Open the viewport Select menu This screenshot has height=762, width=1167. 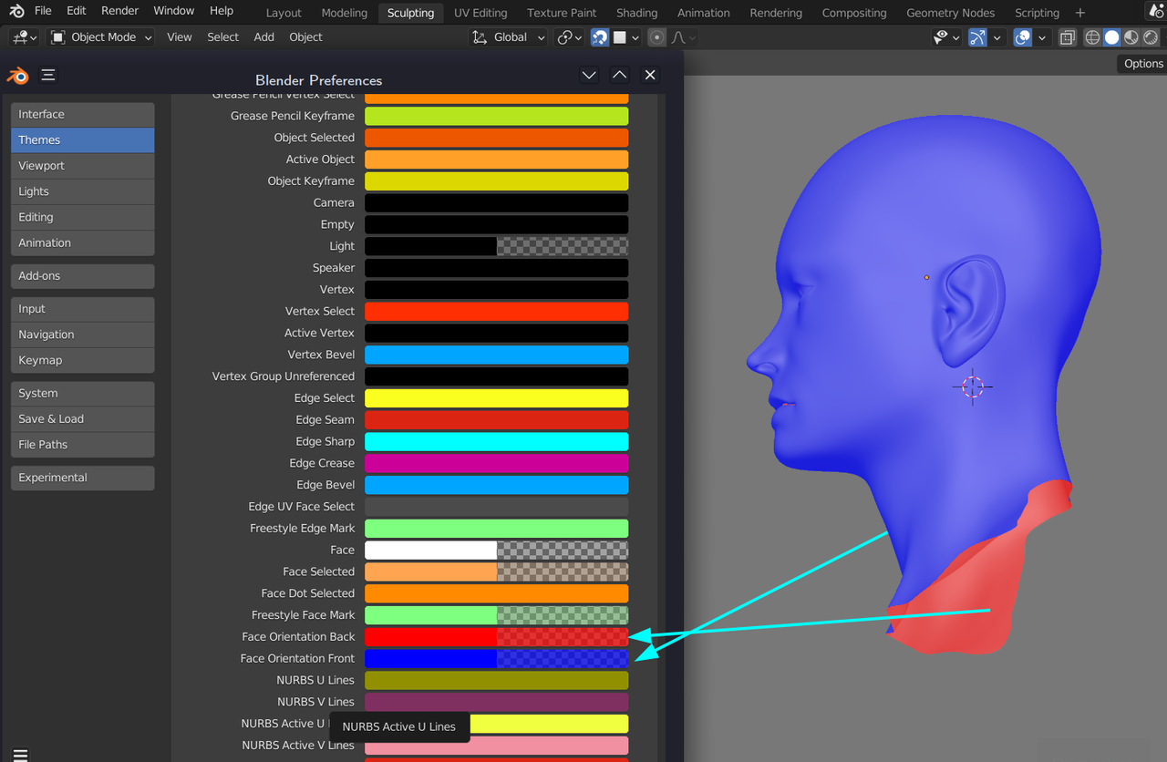(x=222, y=37)
